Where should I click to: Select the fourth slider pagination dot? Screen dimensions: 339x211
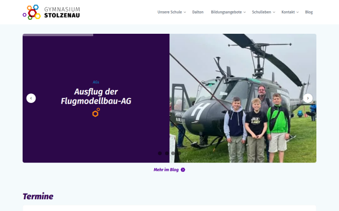(x=180, y=153)
